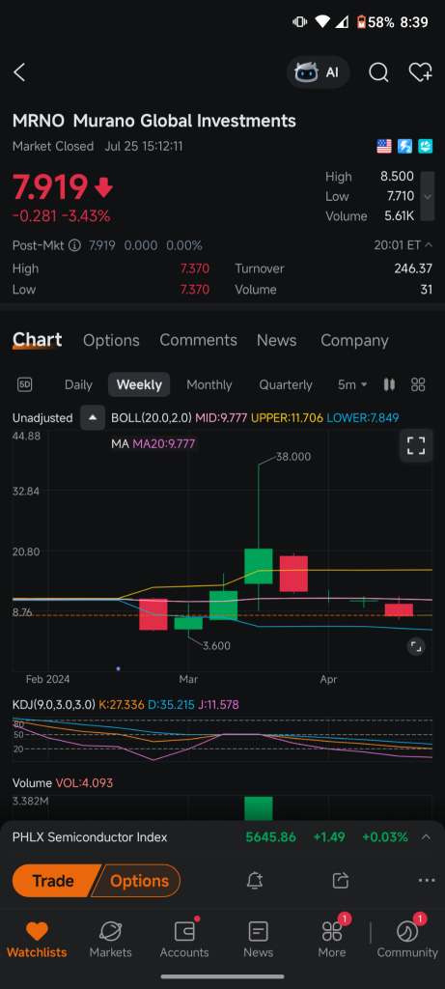Open the candlestick chart type icon

point(390,384)
